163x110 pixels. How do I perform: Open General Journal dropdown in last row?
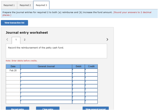pyautogui.click(x=46, y=102)
